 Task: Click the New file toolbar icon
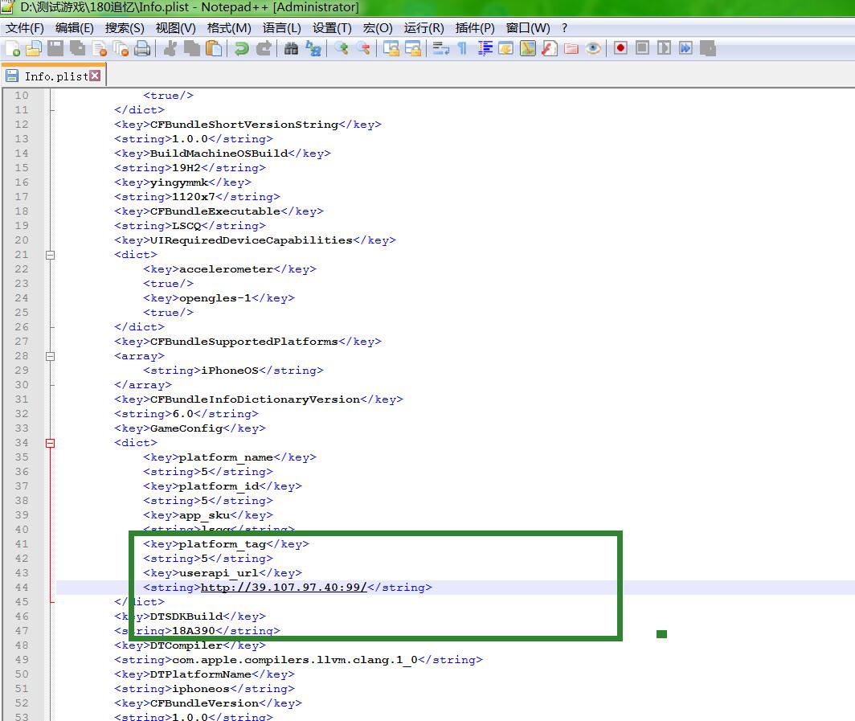pyautogui.click(x=12, y=49)
